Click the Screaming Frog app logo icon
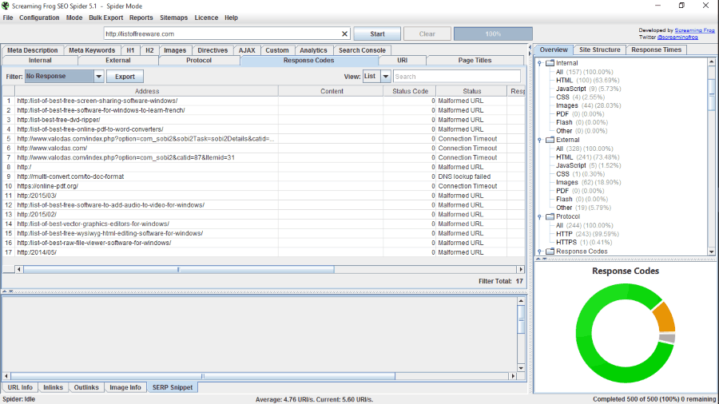This screenshot has width=719, height=404. pyautogui.click(x=6, y=6)
